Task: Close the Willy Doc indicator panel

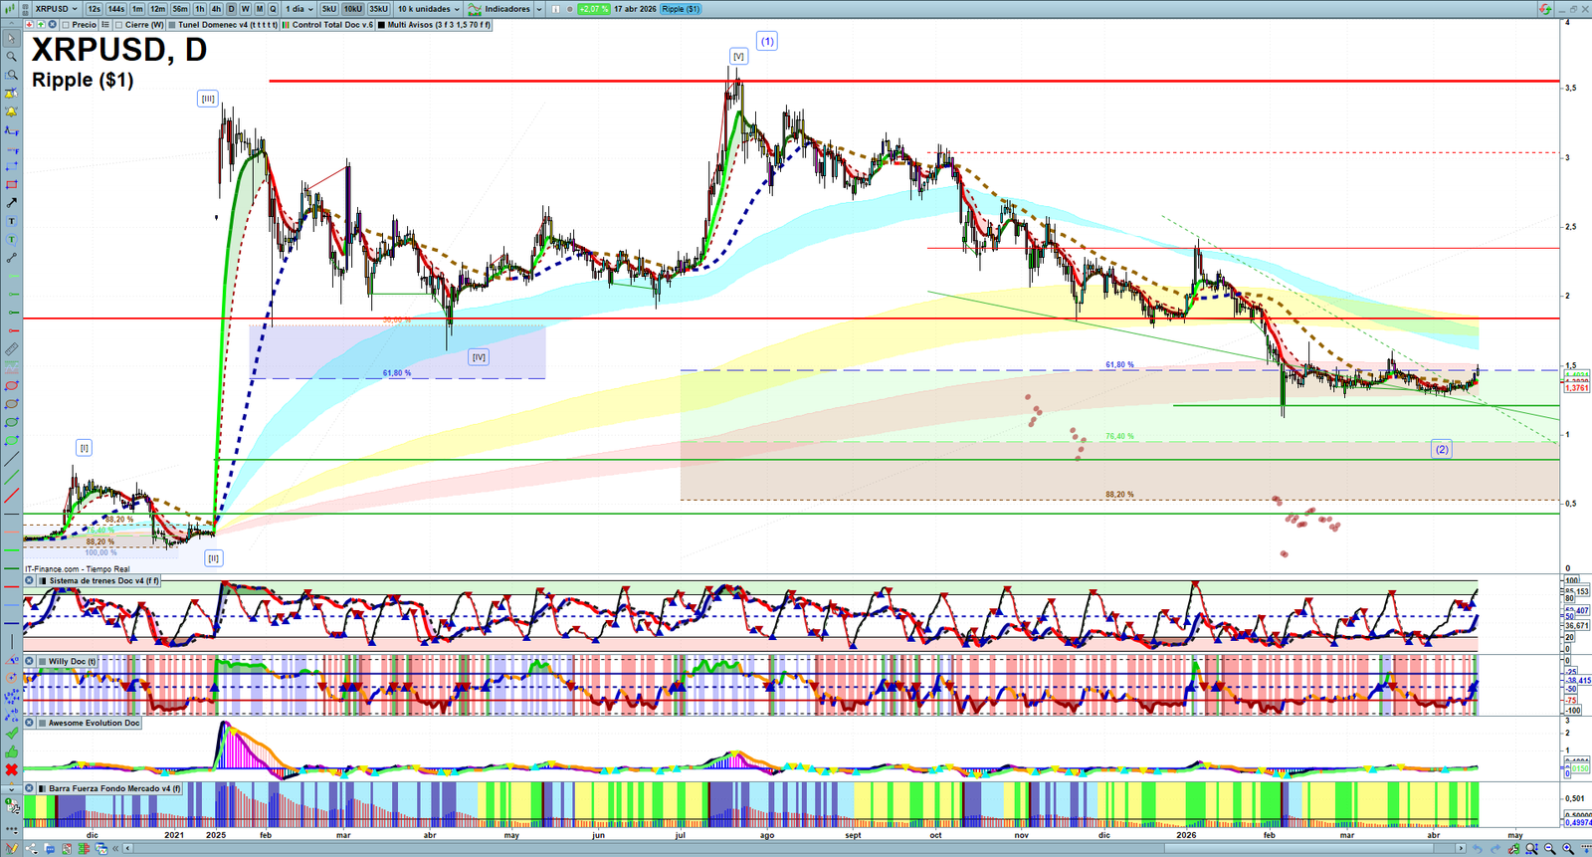Action: tap(30, 661)
